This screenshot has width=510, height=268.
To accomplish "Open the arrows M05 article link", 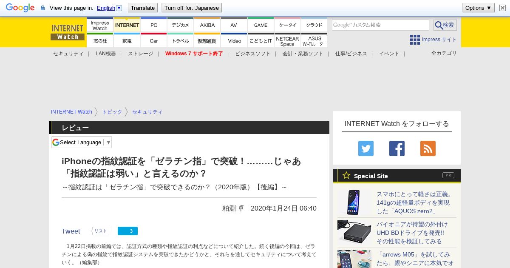I will (x=415, y=259).
